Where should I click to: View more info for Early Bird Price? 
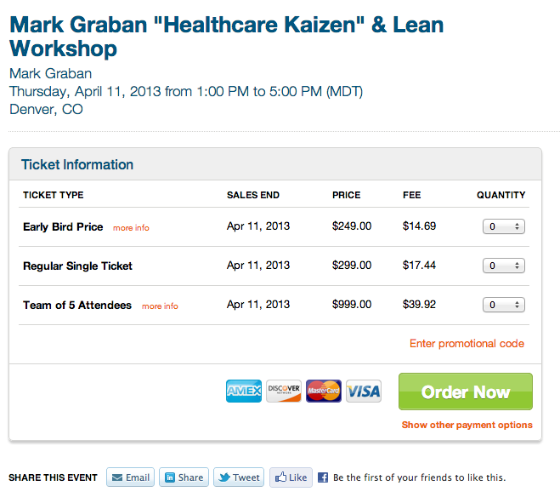pos(131,228)
